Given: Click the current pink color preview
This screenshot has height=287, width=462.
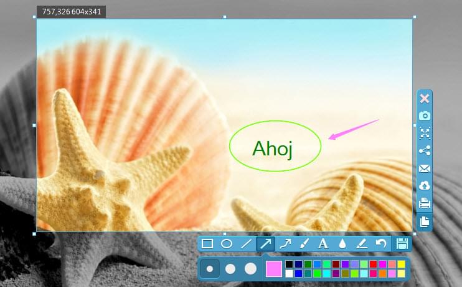Looking at the screenshot, I should pyautogui.click(x=273, y=269).
